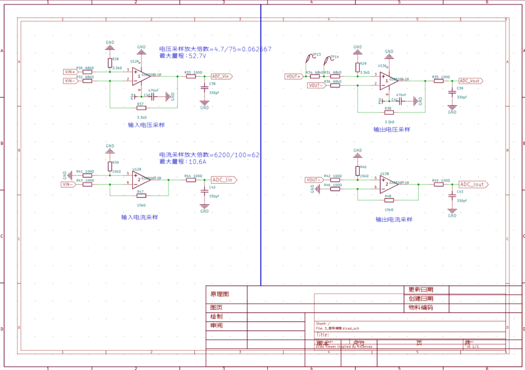Click test point TP14
This screenshot has width=525, height=370.
[329, 60]
